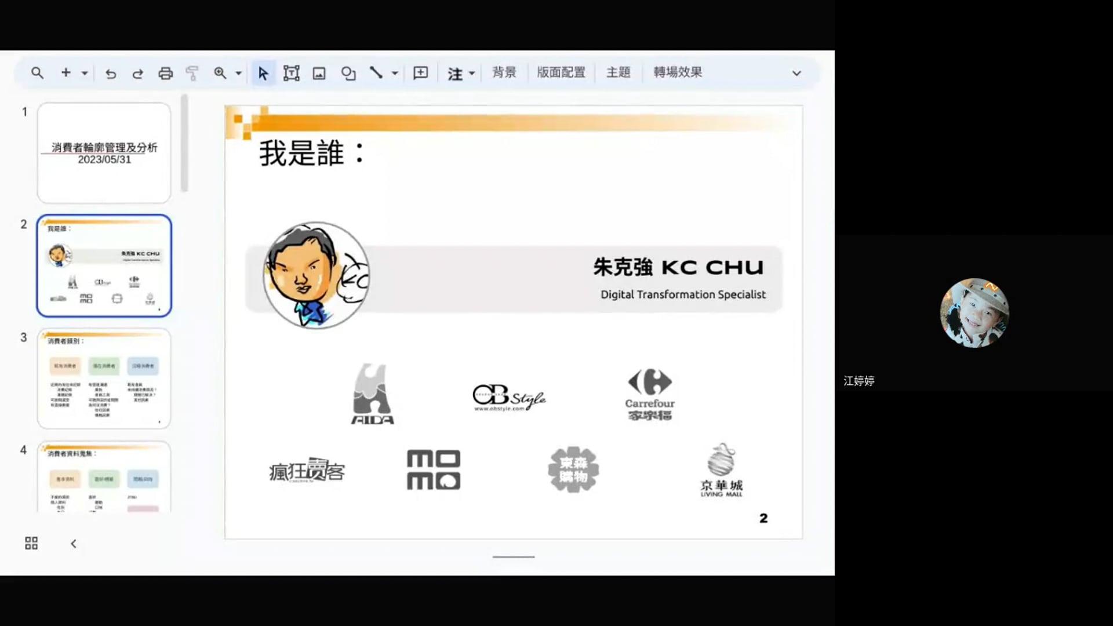Click the redo arrow icon
This screenshot has height=626, width=1113.
click(x=137, y=74)
